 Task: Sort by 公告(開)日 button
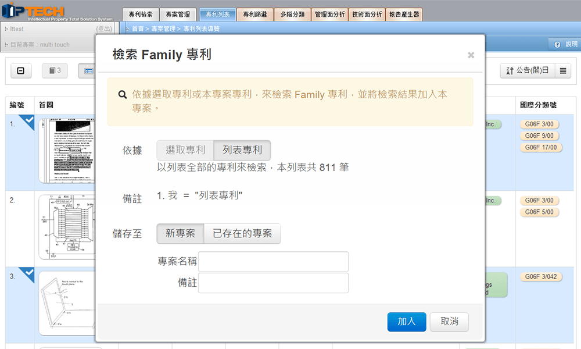528,70
